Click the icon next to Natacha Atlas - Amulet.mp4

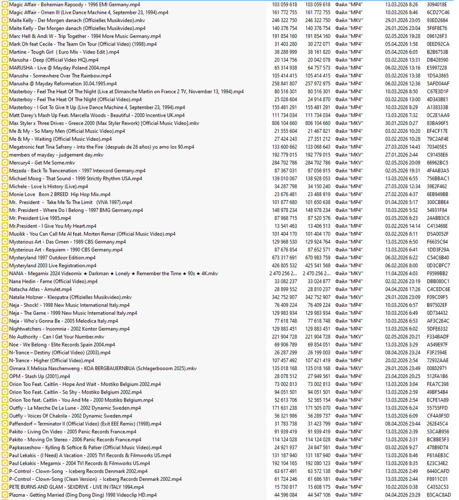[5, 289]
